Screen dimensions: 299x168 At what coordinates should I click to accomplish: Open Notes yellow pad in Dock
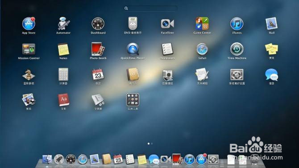point(142,159)
